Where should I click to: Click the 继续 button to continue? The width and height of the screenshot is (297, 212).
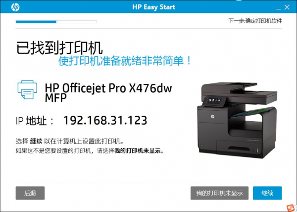point(267,193)
